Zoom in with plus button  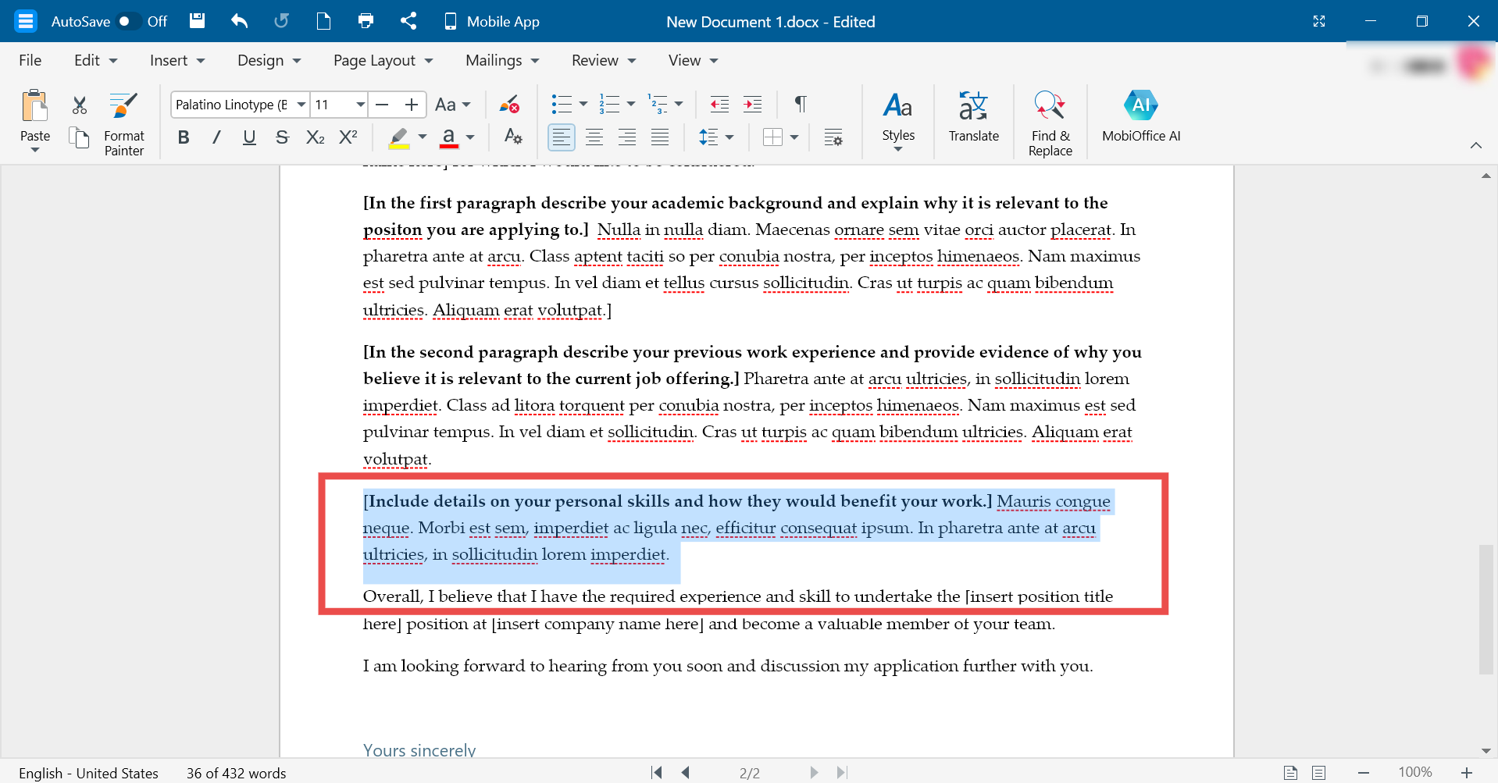click(1467, 772)
